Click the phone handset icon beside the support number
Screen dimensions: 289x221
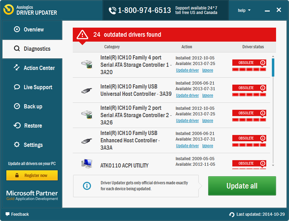click(x=112, y=10)
